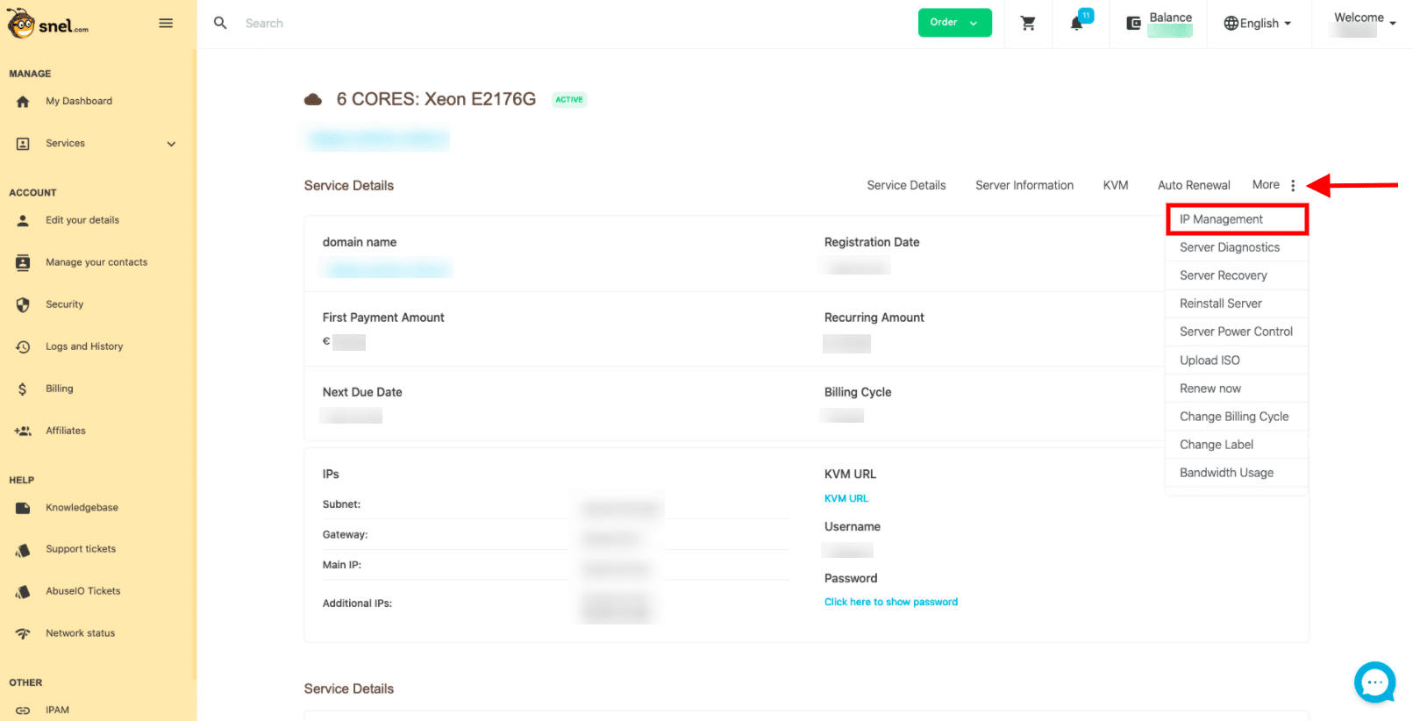Go to My Dashboard home icon
The height and width of the screenshot is (721, 1413).
tap(23, 102)
